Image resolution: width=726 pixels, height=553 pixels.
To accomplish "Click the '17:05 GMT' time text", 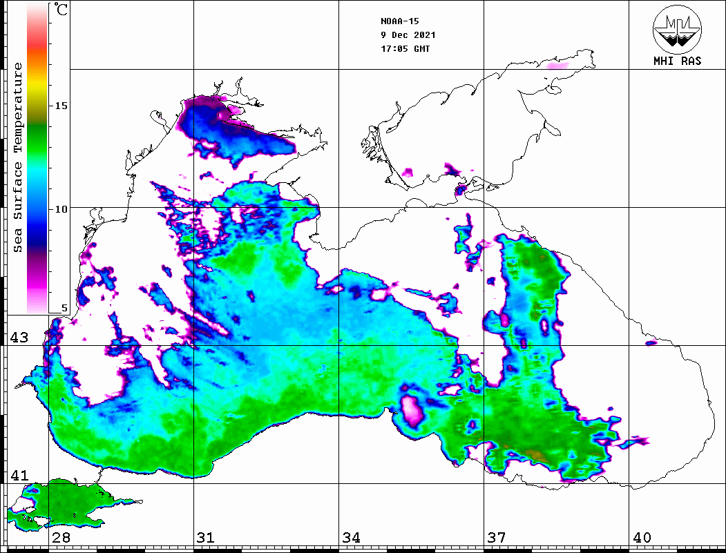I will [x=405, y=48].
